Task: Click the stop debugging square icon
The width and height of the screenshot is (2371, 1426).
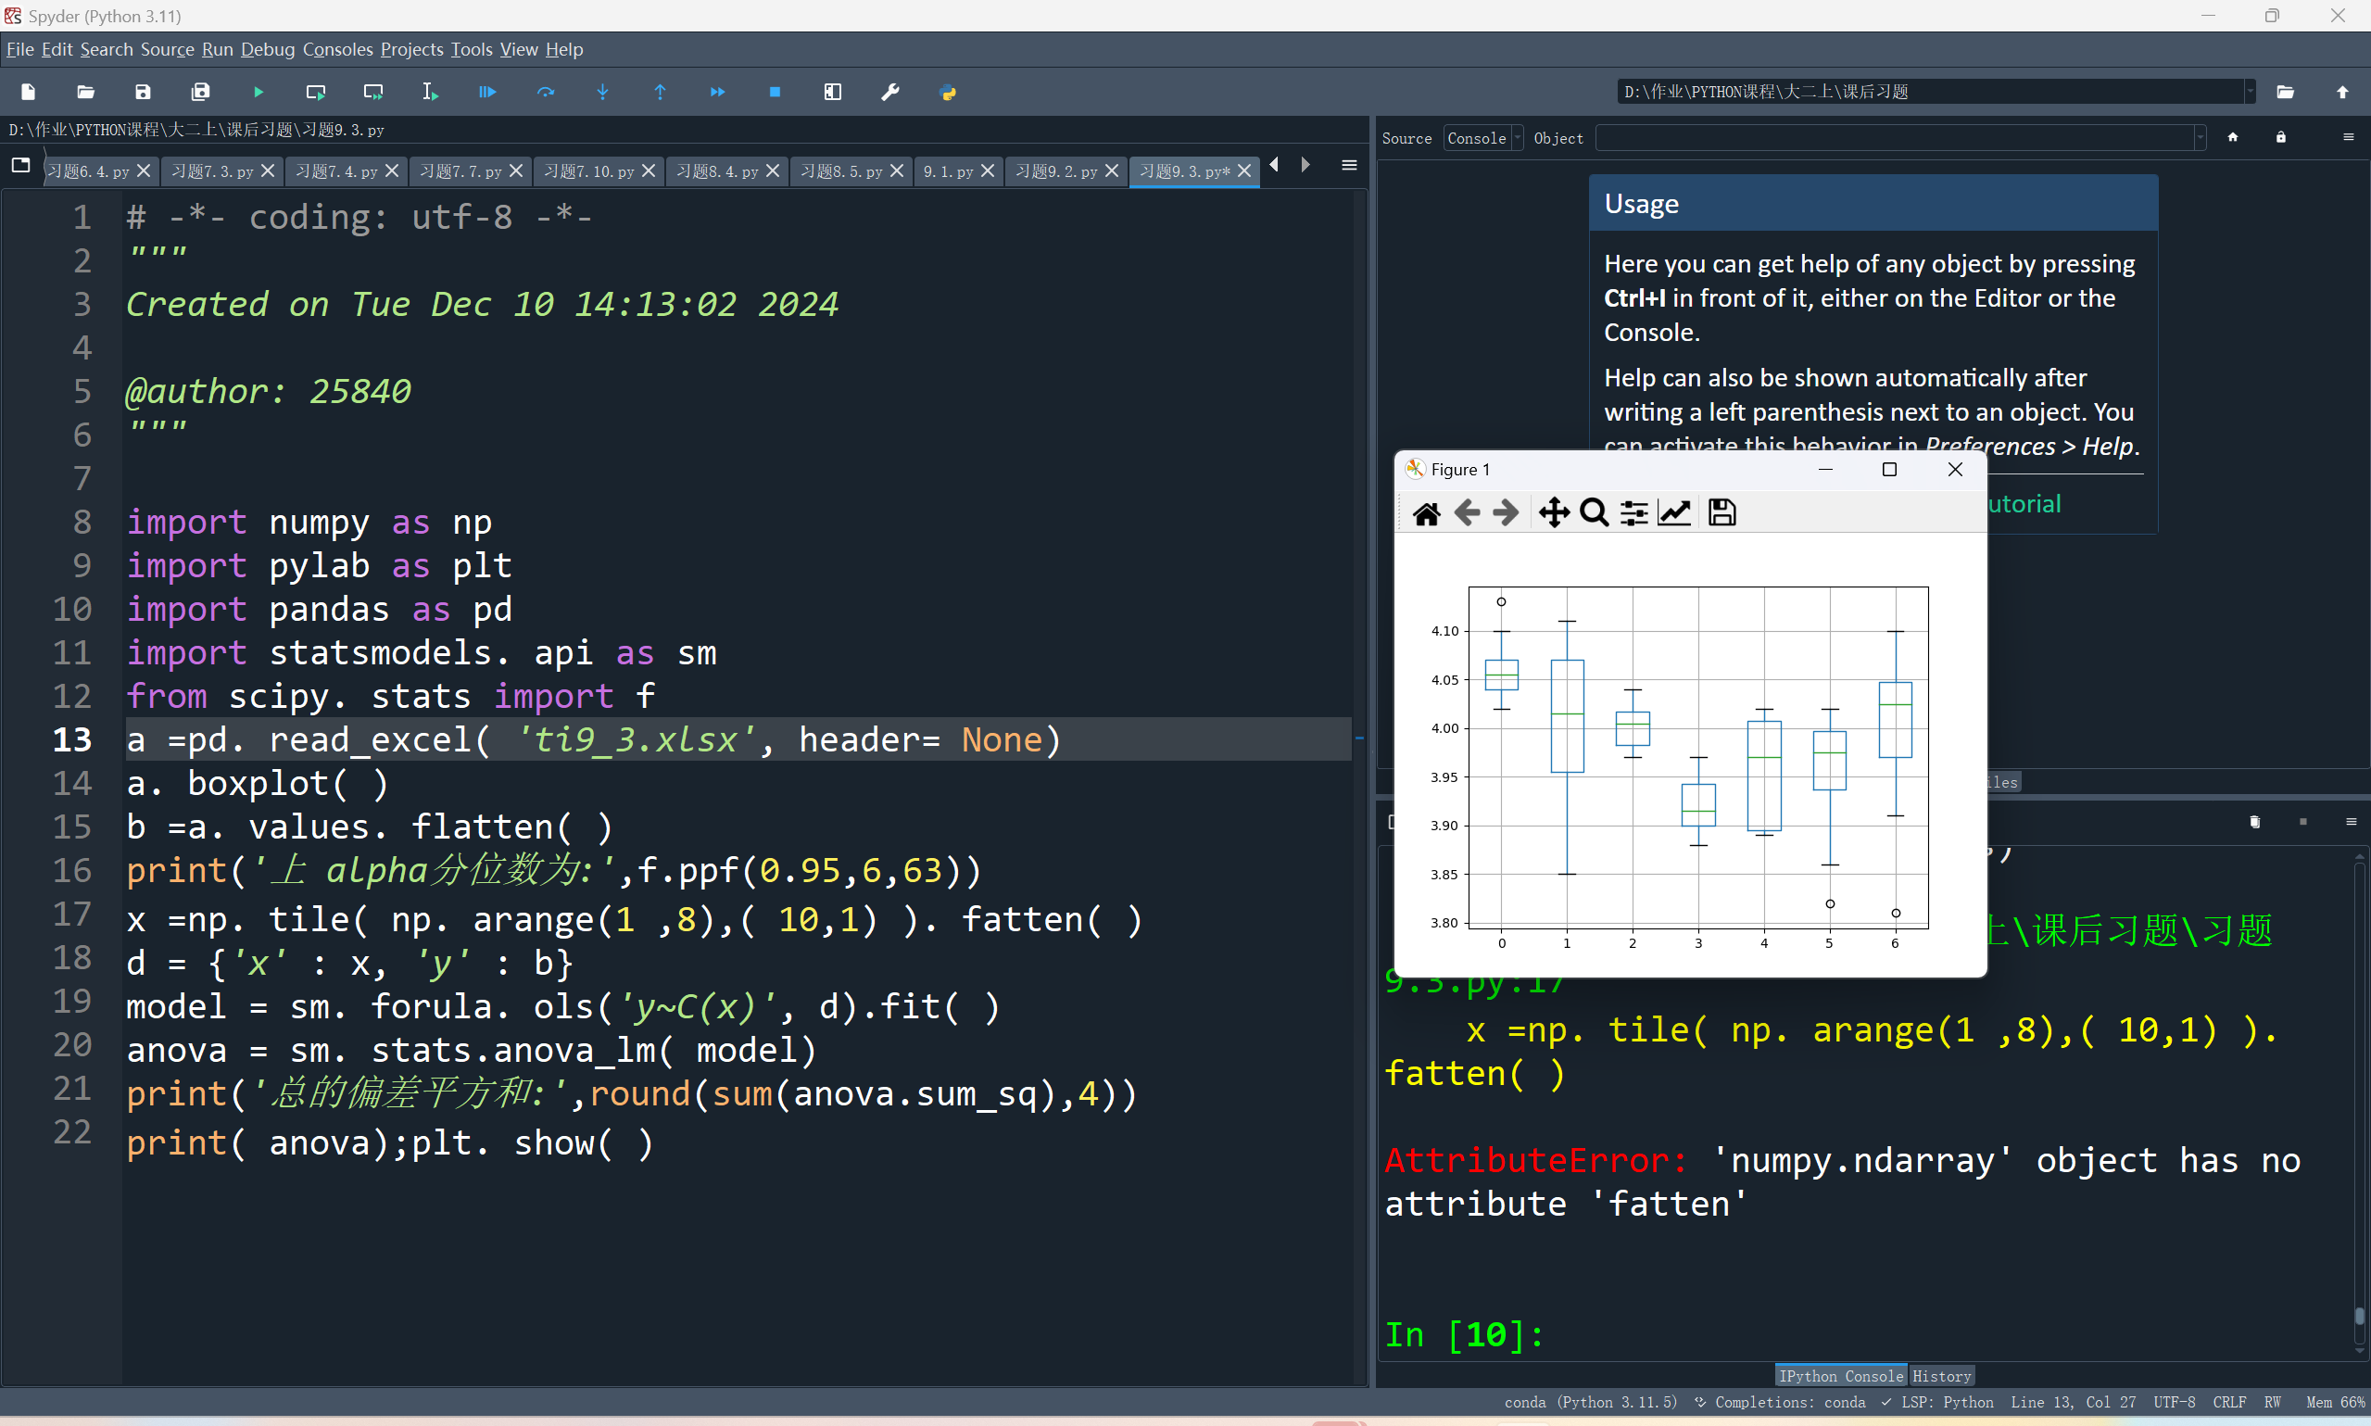Action: click(776, 93)
